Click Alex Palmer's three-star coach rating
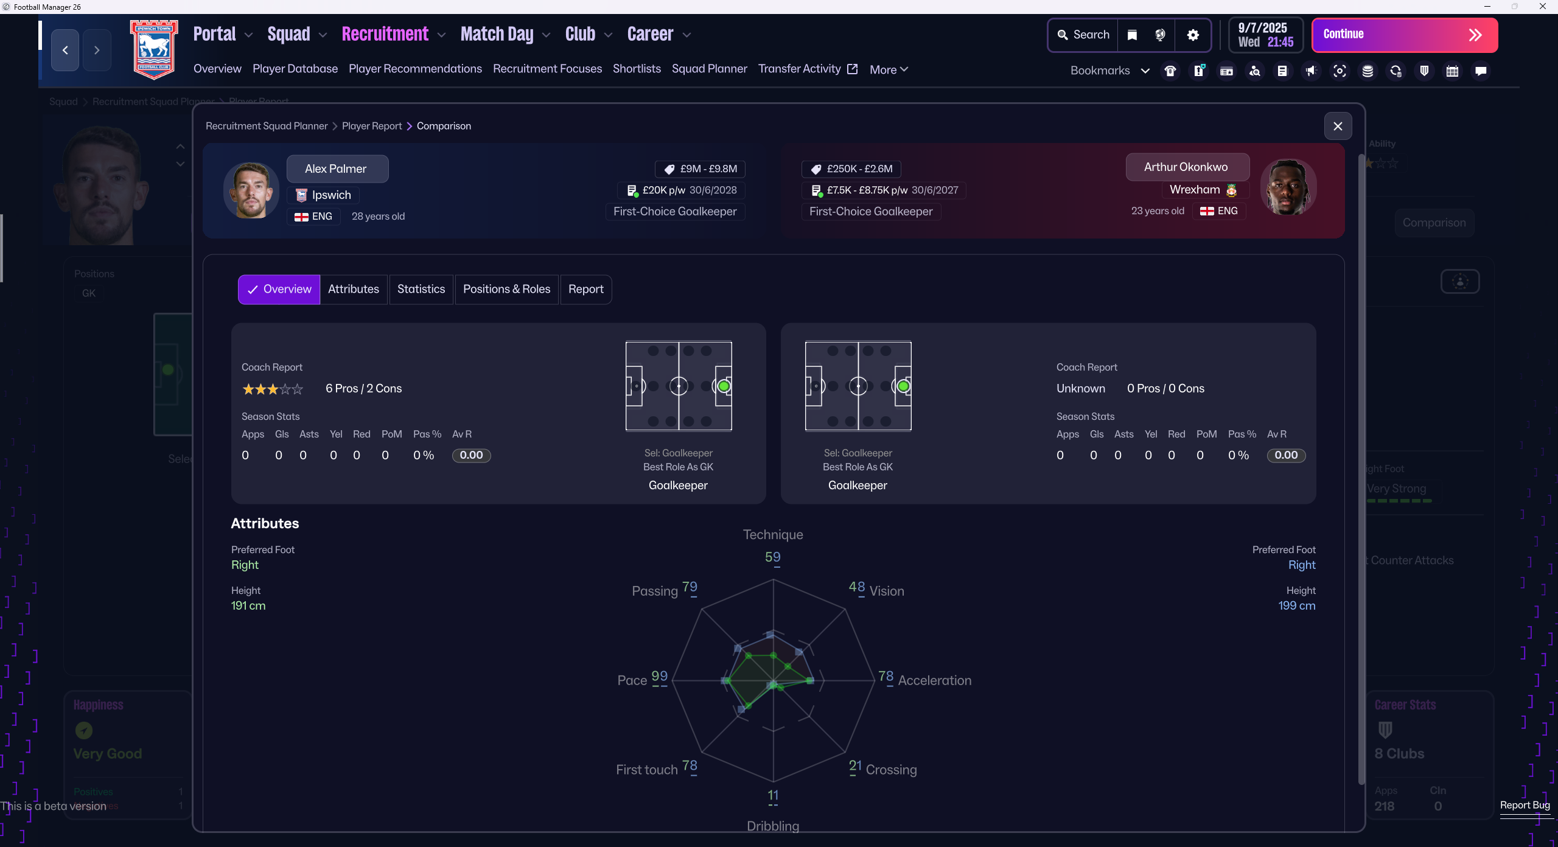This screenshot has width=1558, height=847. 272,389
